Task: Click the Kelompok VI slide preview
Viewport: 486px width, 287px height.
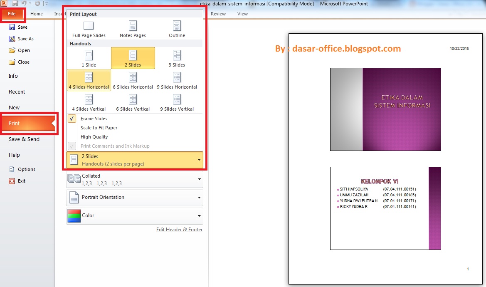Action: pyautogui.click(x=385, y=208)
